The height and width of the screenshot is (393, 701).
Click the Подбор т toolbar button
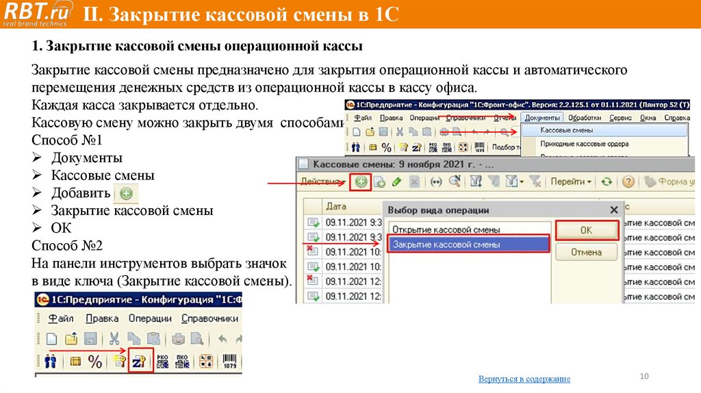pos(506,147)
